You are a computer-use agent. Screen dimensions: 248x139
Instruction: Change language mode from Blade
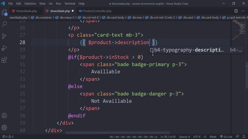point(213,137)
